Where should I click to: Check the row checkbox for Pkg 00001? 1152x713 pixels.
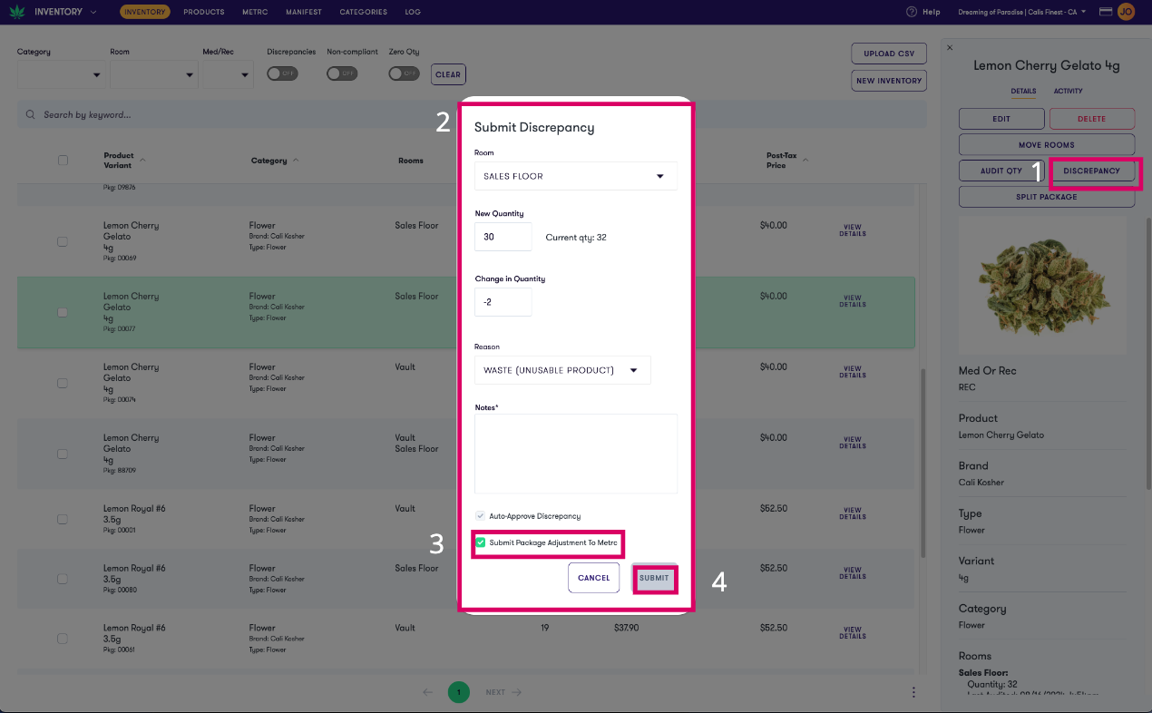click(63, 520)
